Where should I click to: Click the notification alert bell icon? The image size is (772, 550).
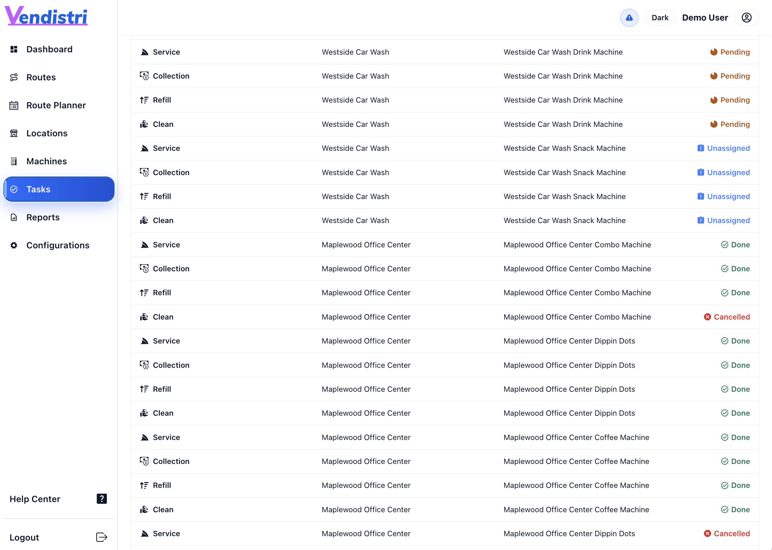coord(629,18)
